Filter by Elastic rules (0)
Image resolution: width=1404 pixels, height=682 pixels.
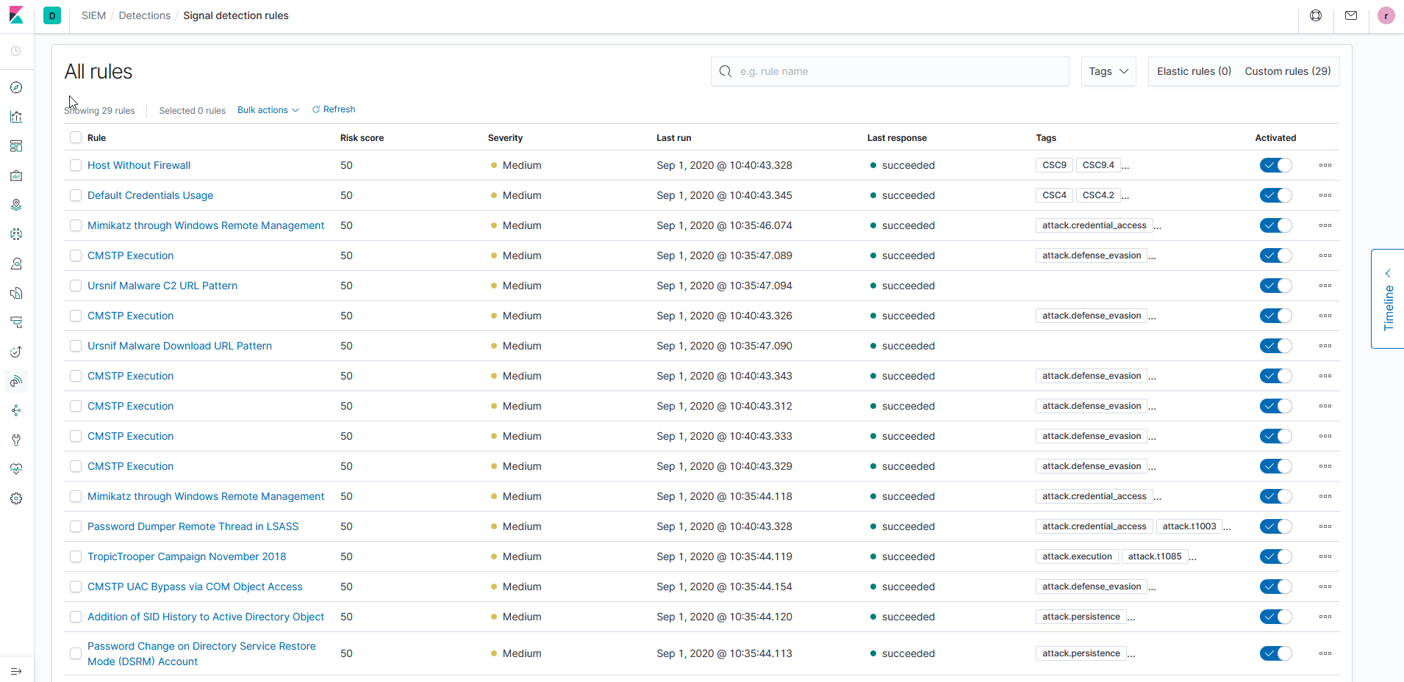pos(1193,71)
